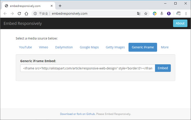
Task: Click the 'Please Embed Responsively.' footer text
Action: 114,114
